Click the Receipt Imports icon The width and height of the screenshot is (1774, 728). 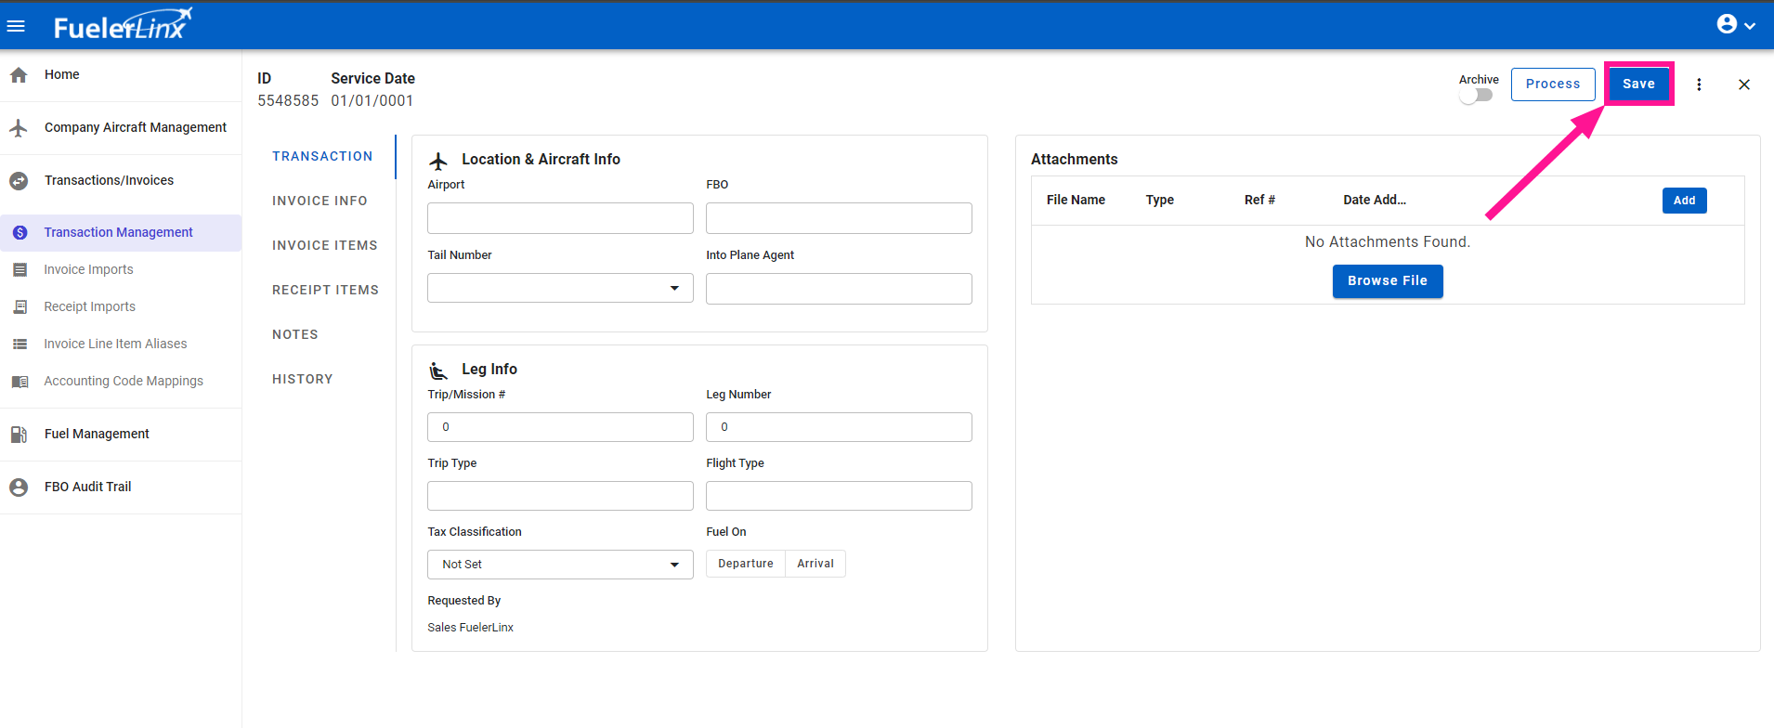coord(20,307)
